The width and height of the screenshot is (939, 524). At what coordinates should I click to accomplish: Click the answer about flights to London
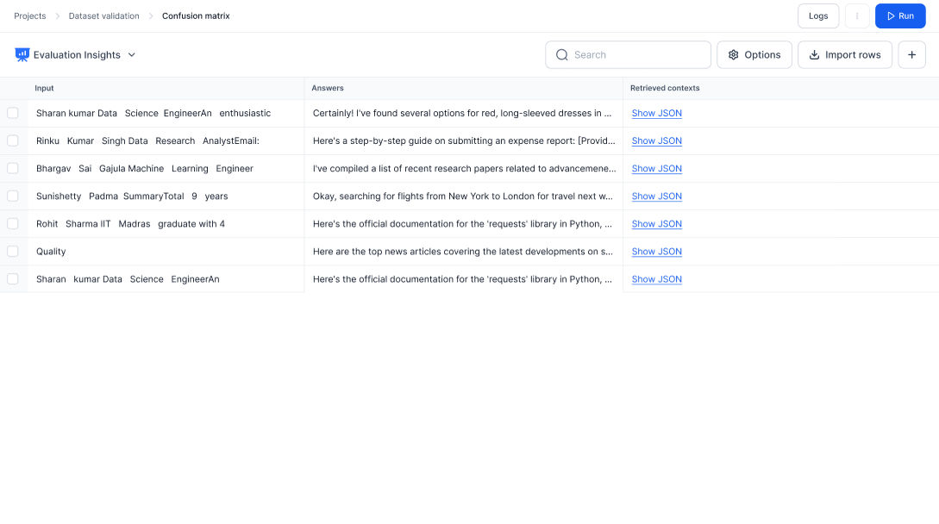[463, 196]
